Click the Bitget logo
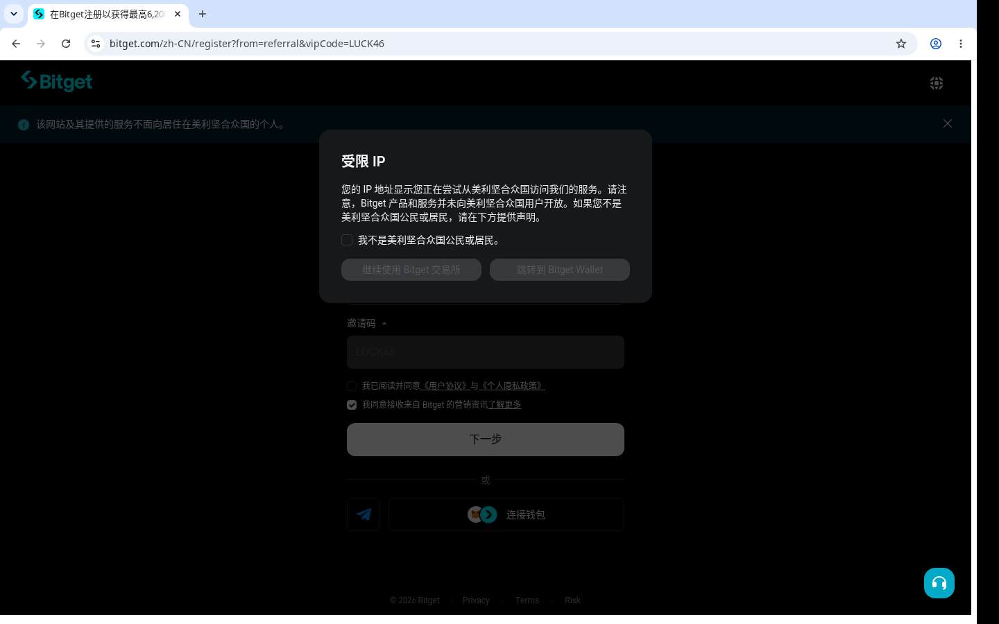 pyautogui.click(x=56, y=81)
